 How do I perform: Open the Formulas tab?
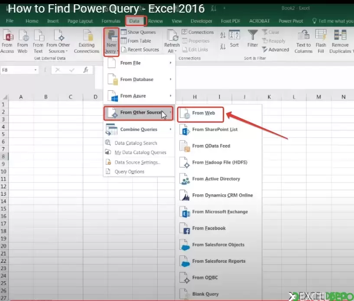(111, 21)
